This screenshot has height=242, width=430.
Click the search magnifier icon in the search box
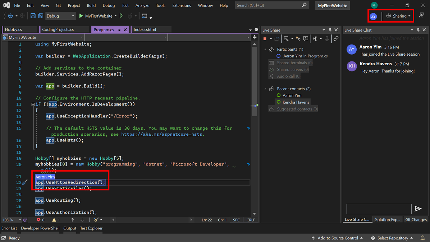(x=304, y=5)
